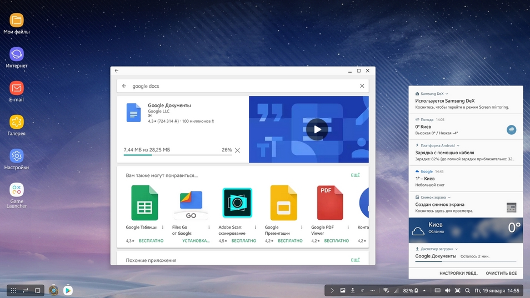Image resolution: width=530 pixels, height=298 pixels.
Task: Expand the taskbar notification chevron arrow
Action: coord(332,291)
